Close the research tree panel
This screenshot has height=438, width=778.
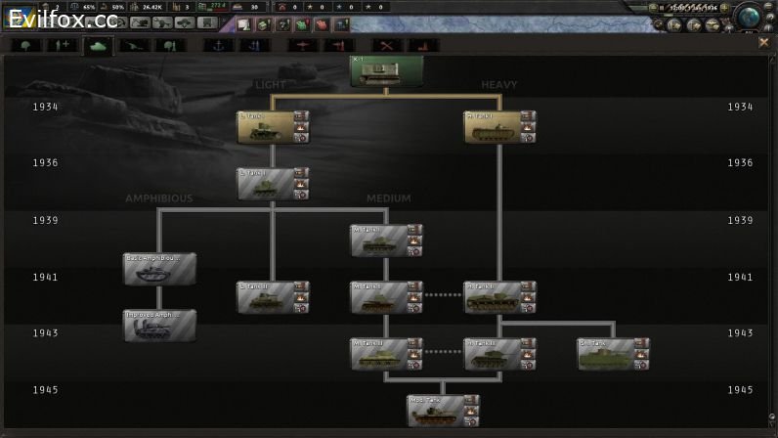click(x=764, y=42)
